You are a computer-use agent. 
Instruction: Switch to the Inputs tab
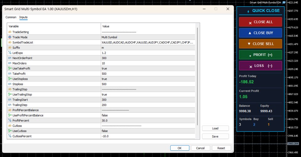coord(24,17)
